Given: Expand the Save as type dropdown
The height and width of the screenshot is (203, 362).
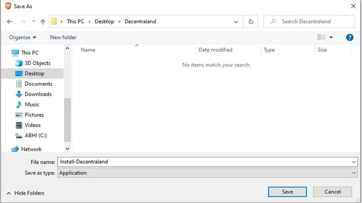Looking at the screenshot, I should pyautogui.click(x=353, y=173).
